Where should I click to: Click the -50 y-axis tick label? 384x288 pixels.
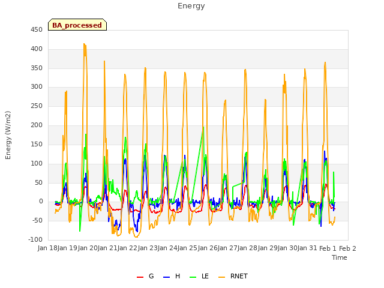point(37,220)
